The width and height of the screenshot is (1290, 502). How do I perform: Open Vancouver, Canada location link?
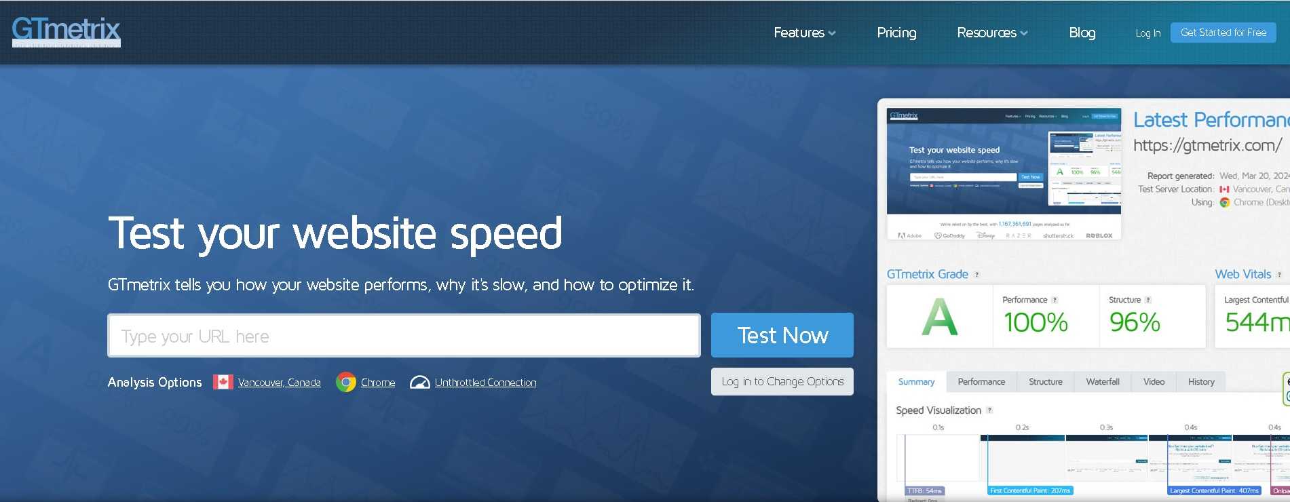280,383
